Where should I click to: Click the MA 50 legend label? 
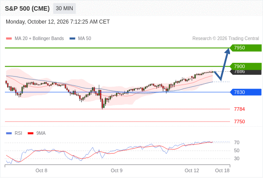pos(85,39)
